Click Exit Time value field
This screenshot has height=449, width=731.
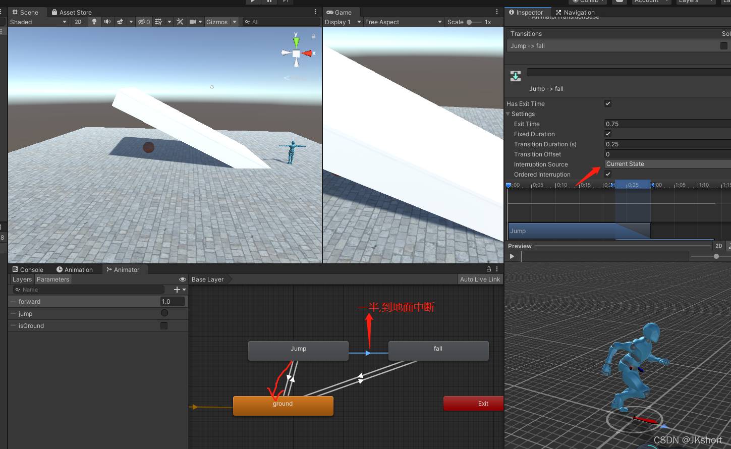click(667, 124)
